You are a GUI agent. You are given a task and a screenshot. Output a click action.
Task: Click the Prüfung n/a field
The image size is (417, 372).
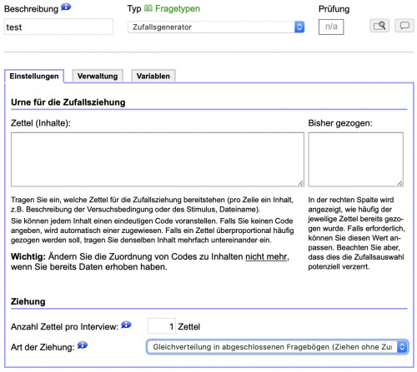coord(331,27)
